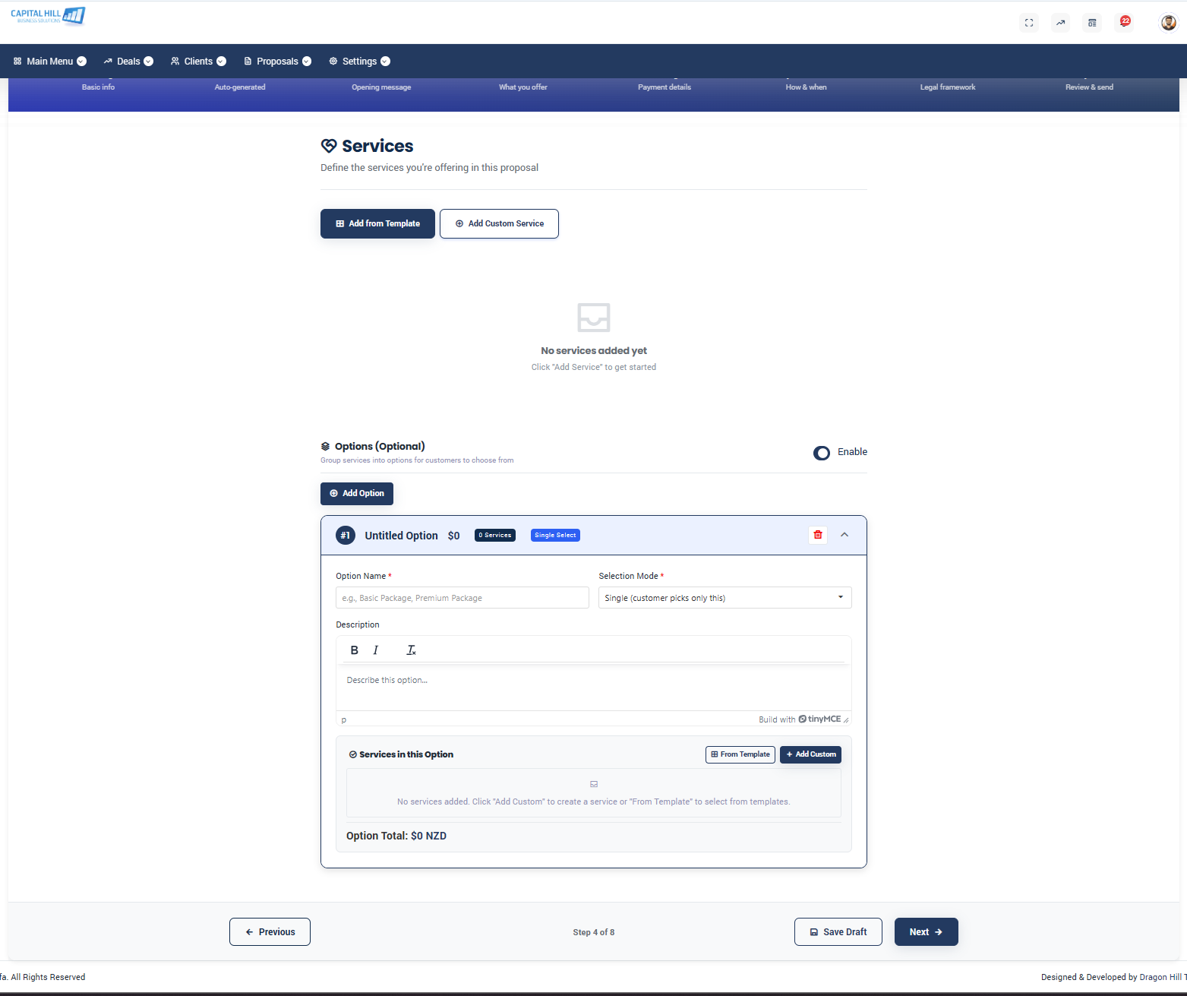Enable the Options toggle switch

coord(822,453)
